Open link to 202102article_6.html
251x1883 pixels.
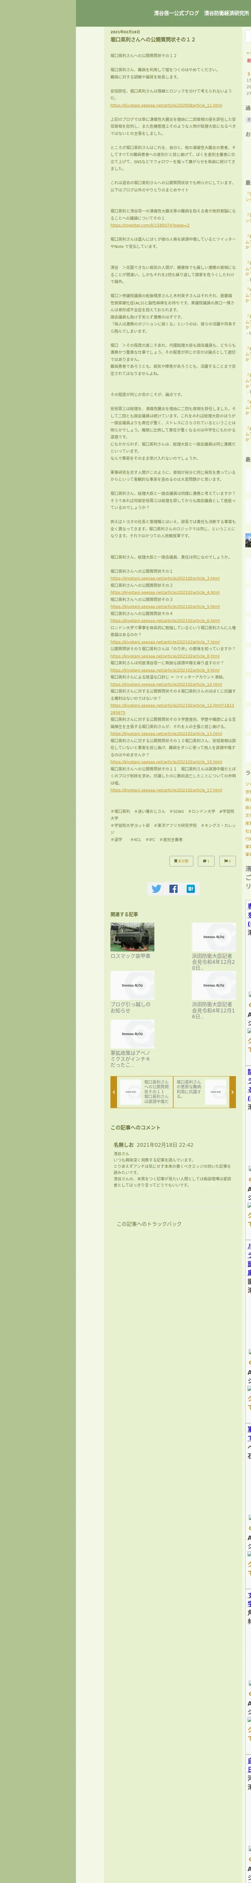(x=165, y=620)
